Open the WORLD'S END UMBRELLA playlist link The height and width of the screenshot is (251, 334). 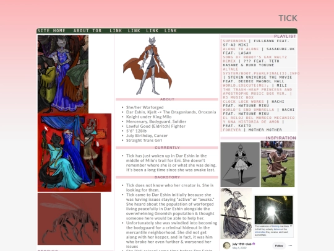pyautogui.click(x=249, y=110)
